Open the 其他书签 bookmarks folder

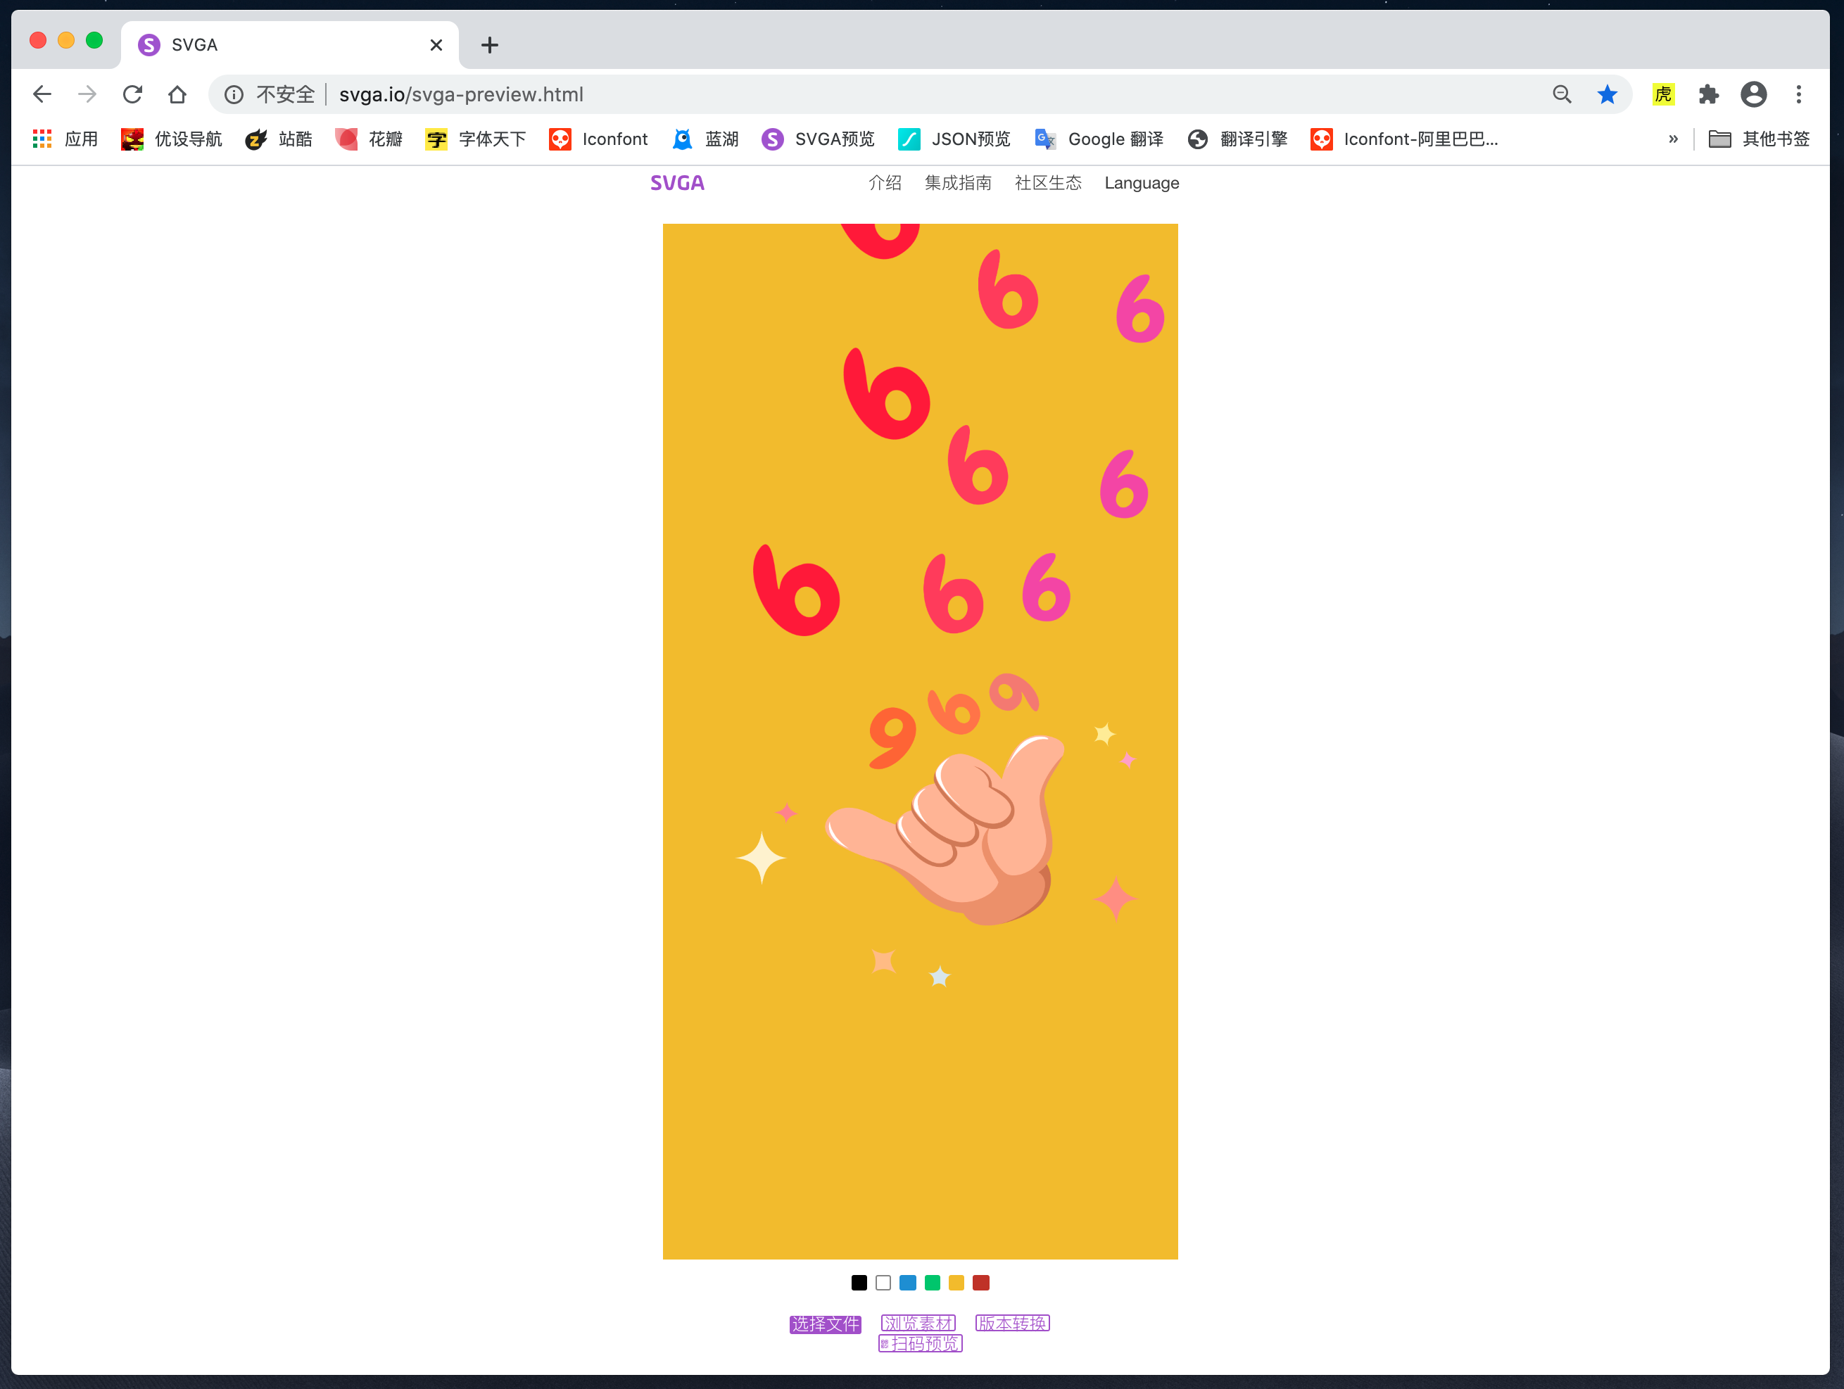click(x=1759, y=139)
